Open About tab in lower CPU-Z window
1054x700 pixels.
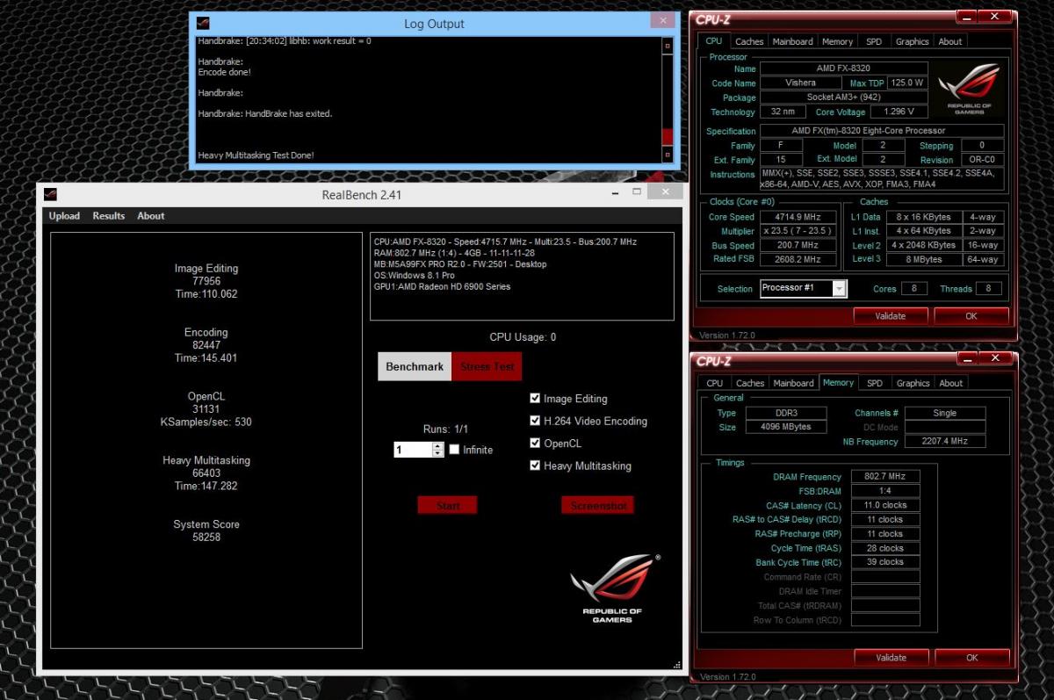pos(951,383)
